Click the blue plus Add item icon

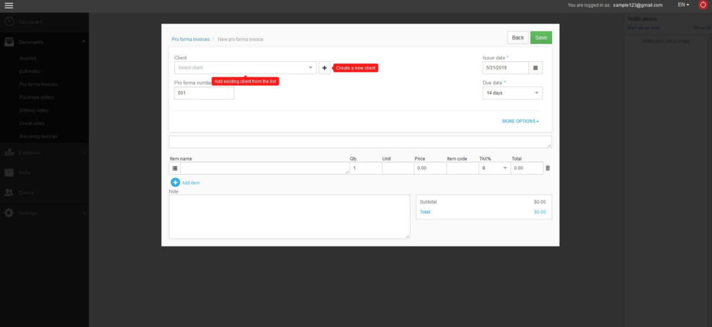pos(175,182)
